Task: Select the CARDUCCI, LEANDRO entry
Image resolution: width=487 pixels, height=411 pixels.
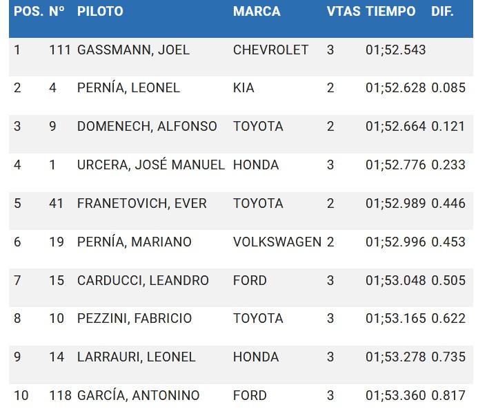Action: (143, 281)
